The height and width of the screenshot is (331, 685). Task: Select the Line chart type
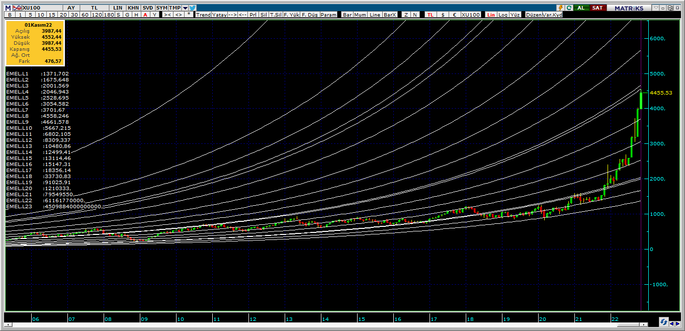(x=375, y=15)
